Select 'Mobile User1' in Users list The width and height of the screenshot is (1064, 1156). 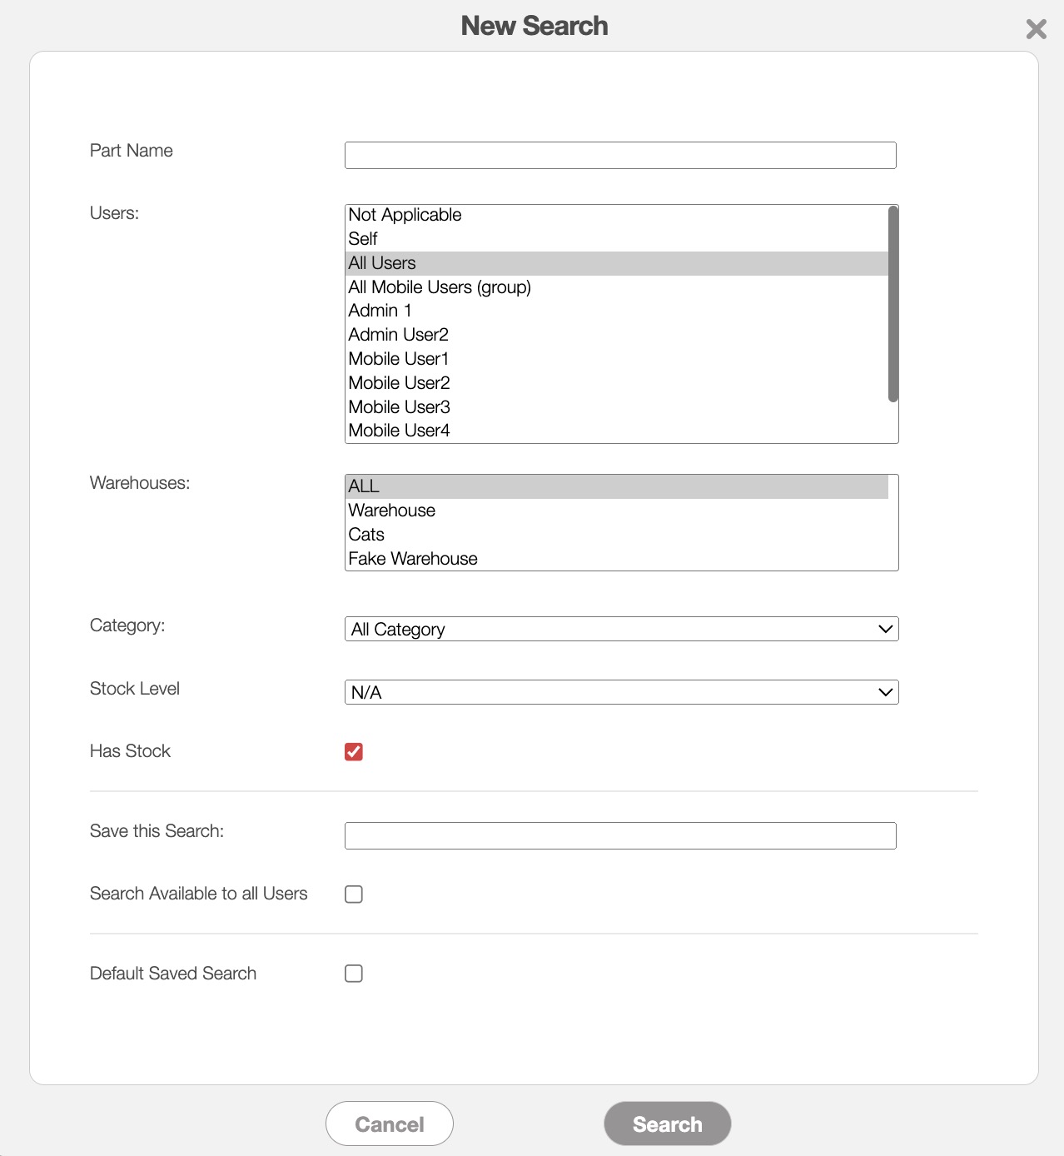tap(399, 359)
